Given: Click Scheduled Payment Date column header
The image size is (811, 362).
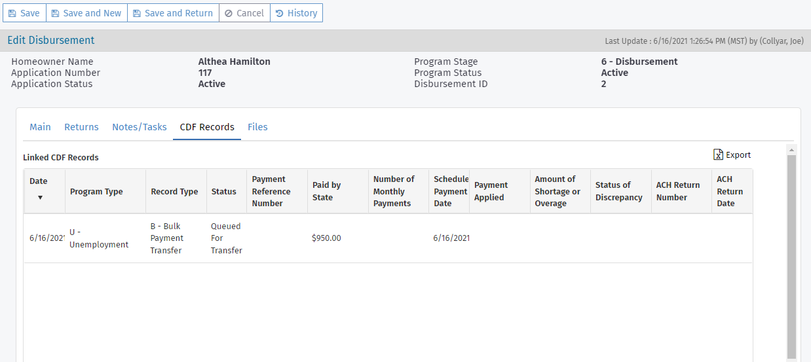Looking at the screenshot, I should point(449,191).
